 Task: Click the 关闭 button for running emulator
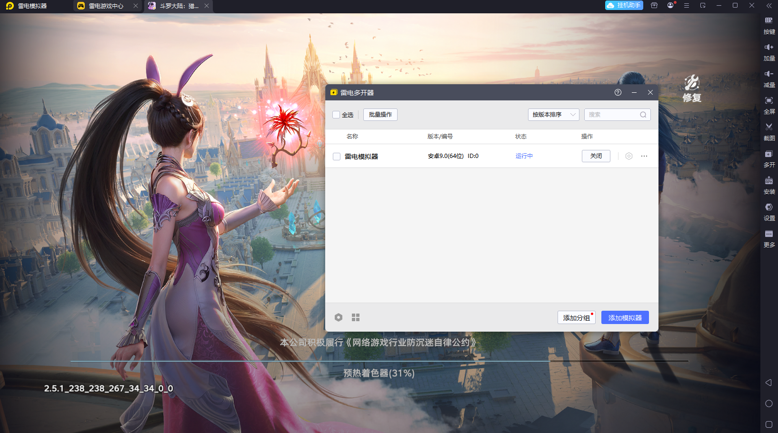click(596, 156)
